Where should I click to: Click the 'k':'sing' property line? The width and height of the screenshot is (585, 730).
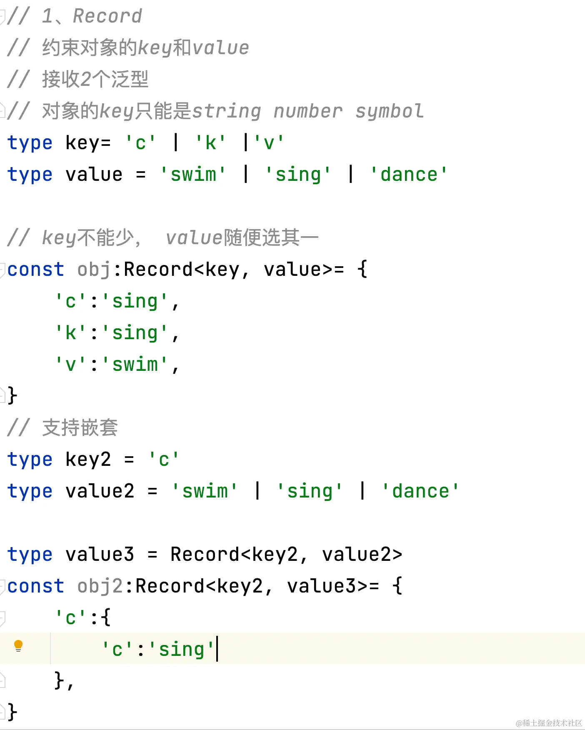point(117,332)
